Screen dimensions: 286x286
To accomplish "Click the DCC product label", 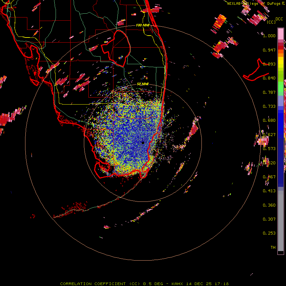I will [279, 19].
